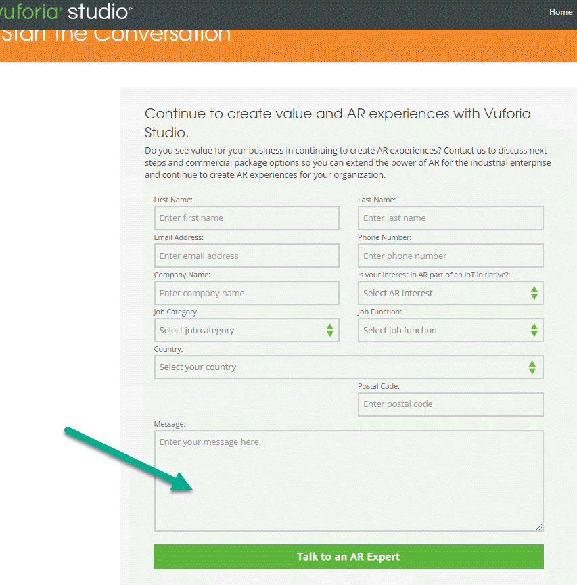Focus the Enter postal code field
Screen dimensions: 577x585
click(450, 404)
